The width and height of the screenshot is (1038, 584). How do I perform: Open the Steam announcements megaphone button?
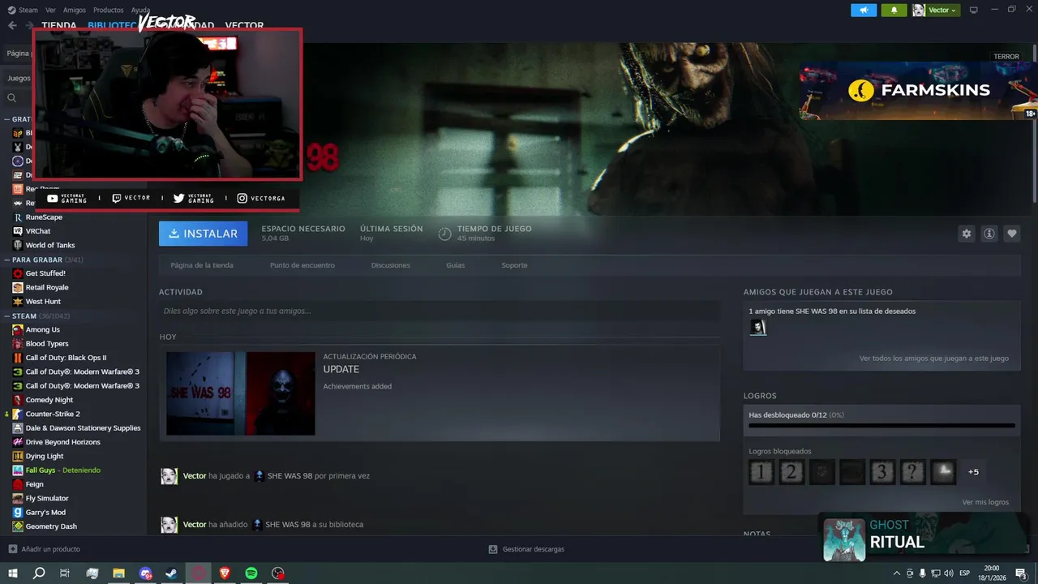click(x=864, y=10)
